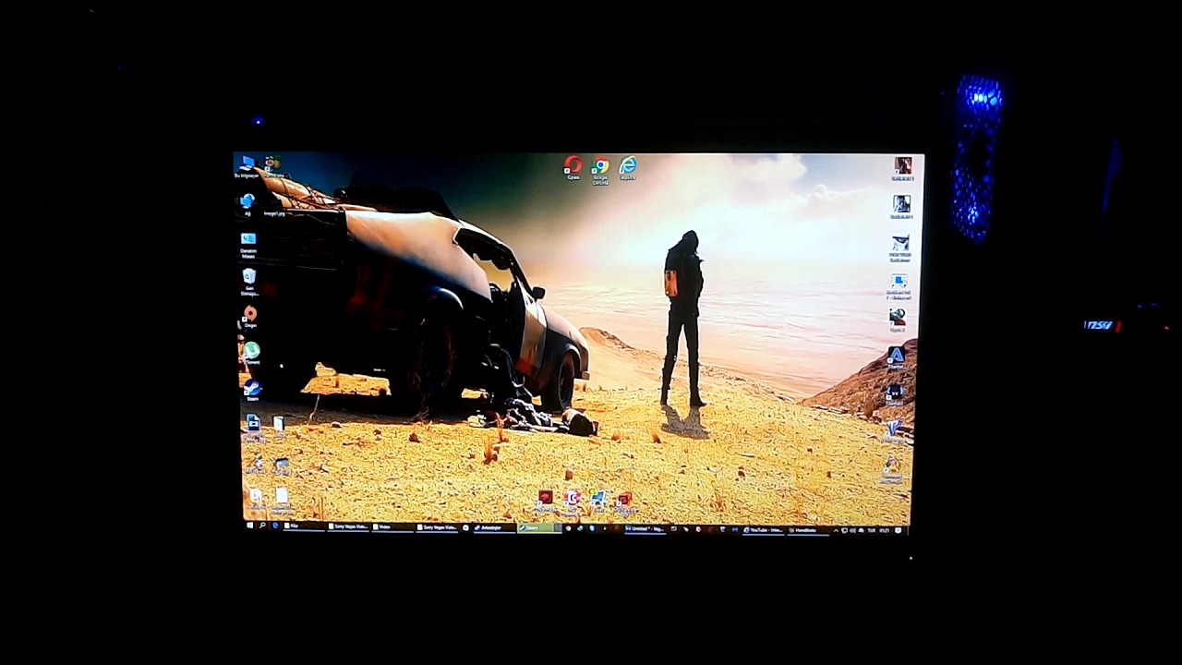Switch to the Untitled Vegas taskbar window
Image resolution: width=1182 pixels, height=665 pixels.
tap(645, 529)
